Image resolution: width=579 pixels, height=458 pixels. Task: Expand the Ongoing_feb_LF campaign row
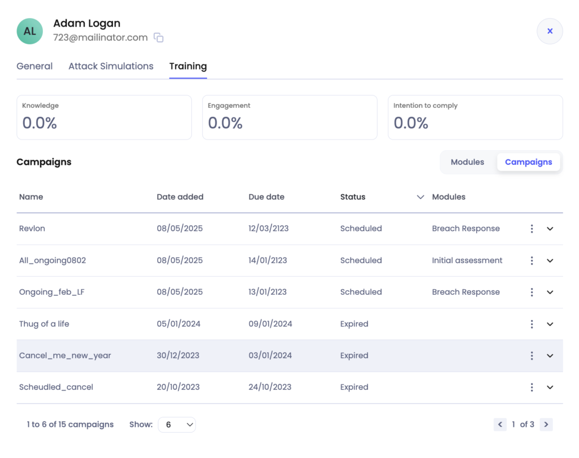[x=550, y=293]
